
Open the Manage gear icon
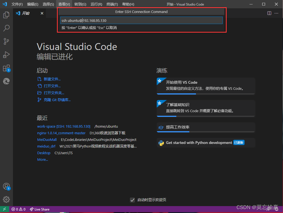point(6,199)
